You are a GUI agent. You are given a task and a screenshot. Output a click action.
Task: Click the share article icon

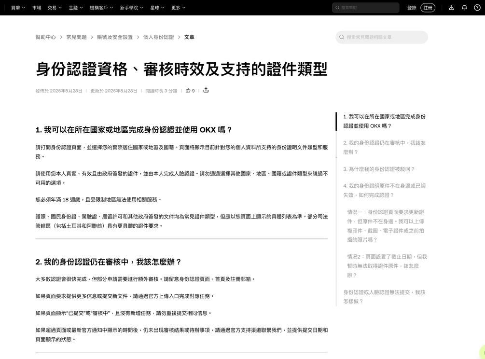pos(206,90)
